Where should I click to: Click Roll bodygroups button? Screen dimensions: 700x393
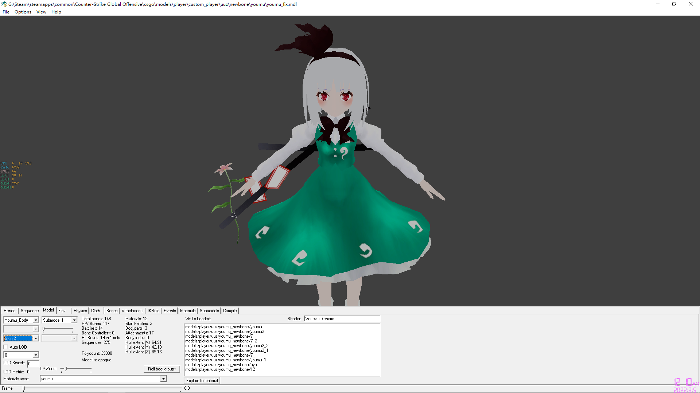[x=162, y=369]
